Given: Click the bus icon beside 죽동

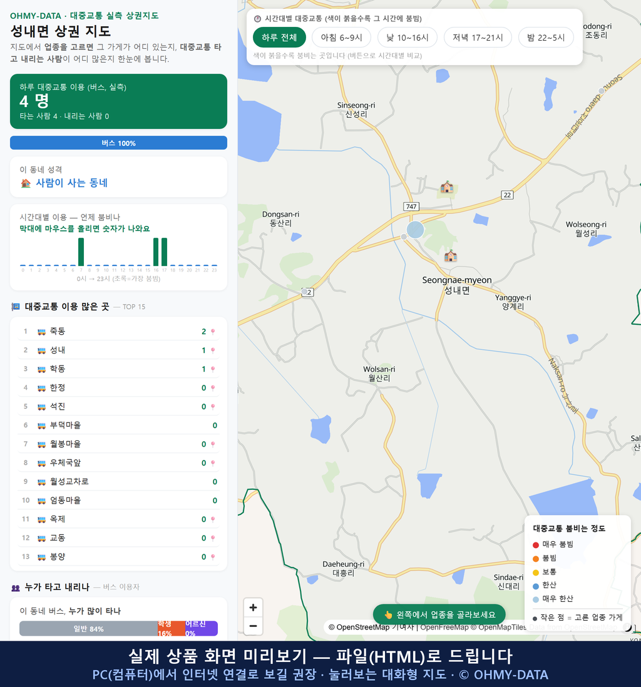Looking at the screenshot, I should [x=42, y=332].
